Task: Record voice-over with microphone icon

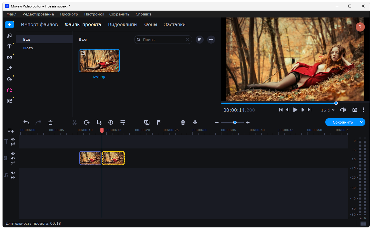Action: (x=195, y=122)
